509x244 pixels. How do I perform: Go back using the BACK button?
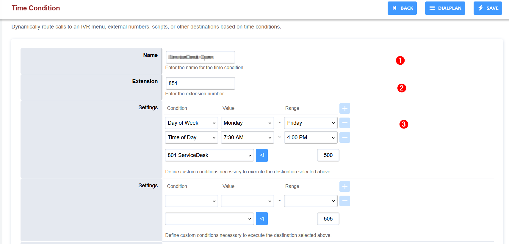click(x=402, y=8)
